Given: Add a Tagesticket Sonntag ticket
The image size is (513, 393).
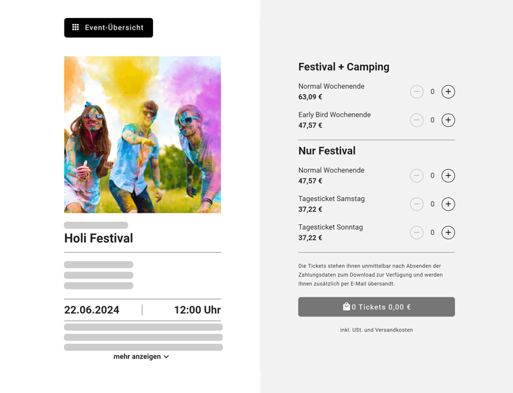Looking at the screenshot, I should tap(448, 233).
